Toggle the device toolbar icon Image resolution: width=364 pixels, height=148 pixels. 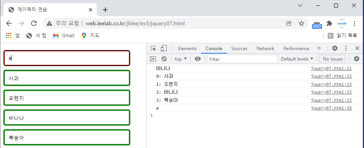tap(164, 48)
